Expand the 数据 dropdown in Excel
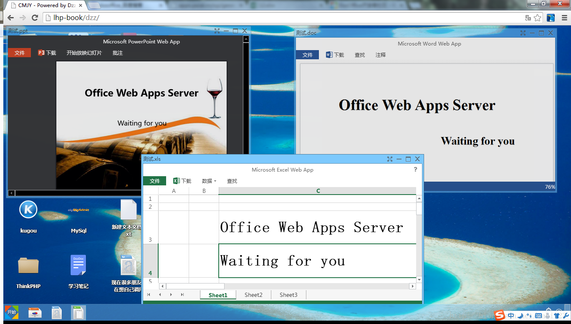The width and height of the screenshot is (571, 324). point(209,181)
